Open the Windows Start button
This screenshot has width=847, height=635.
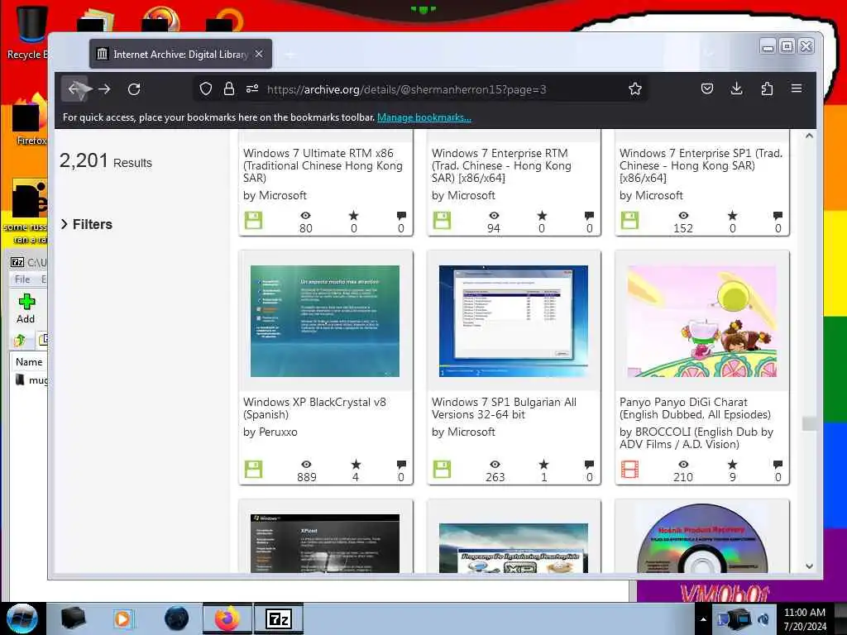pos(22,618)
